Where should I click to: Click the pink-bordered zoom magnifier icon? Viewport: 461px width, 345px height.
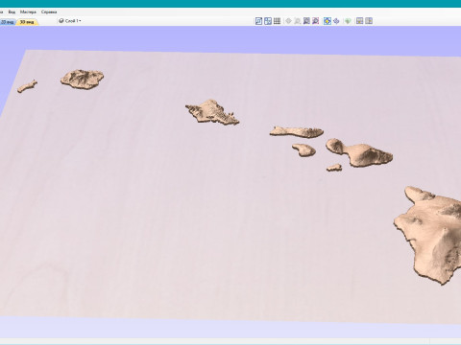coord(315,21)
